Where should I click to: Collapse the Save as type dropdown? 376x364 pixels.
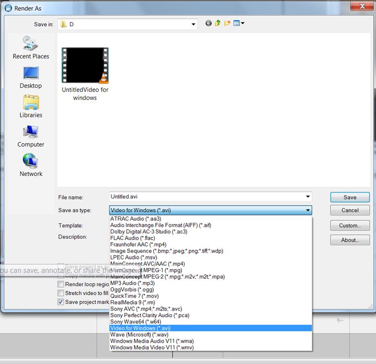308,210
